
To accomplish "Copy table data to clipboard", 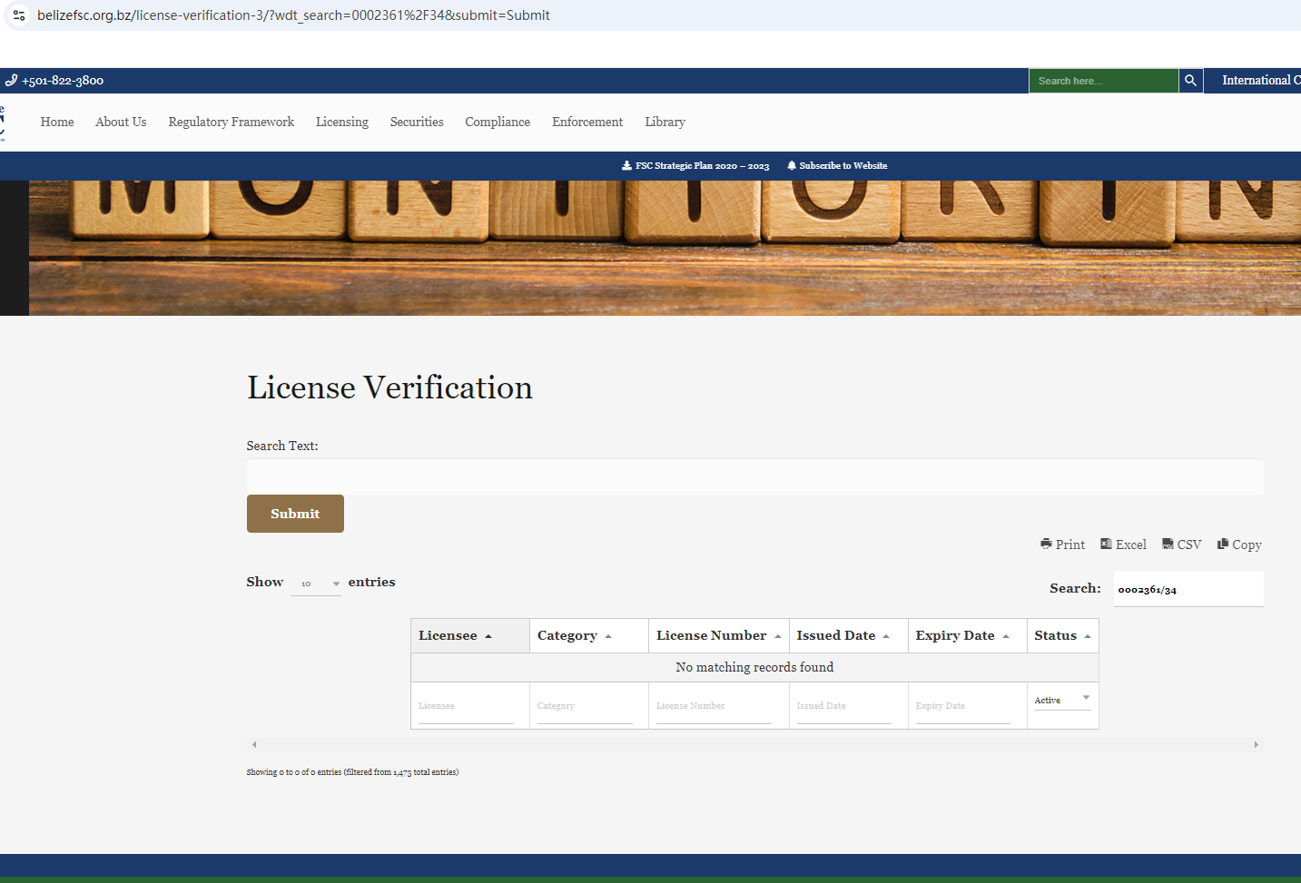I will pyautogui.click(x=1239, y=545).
